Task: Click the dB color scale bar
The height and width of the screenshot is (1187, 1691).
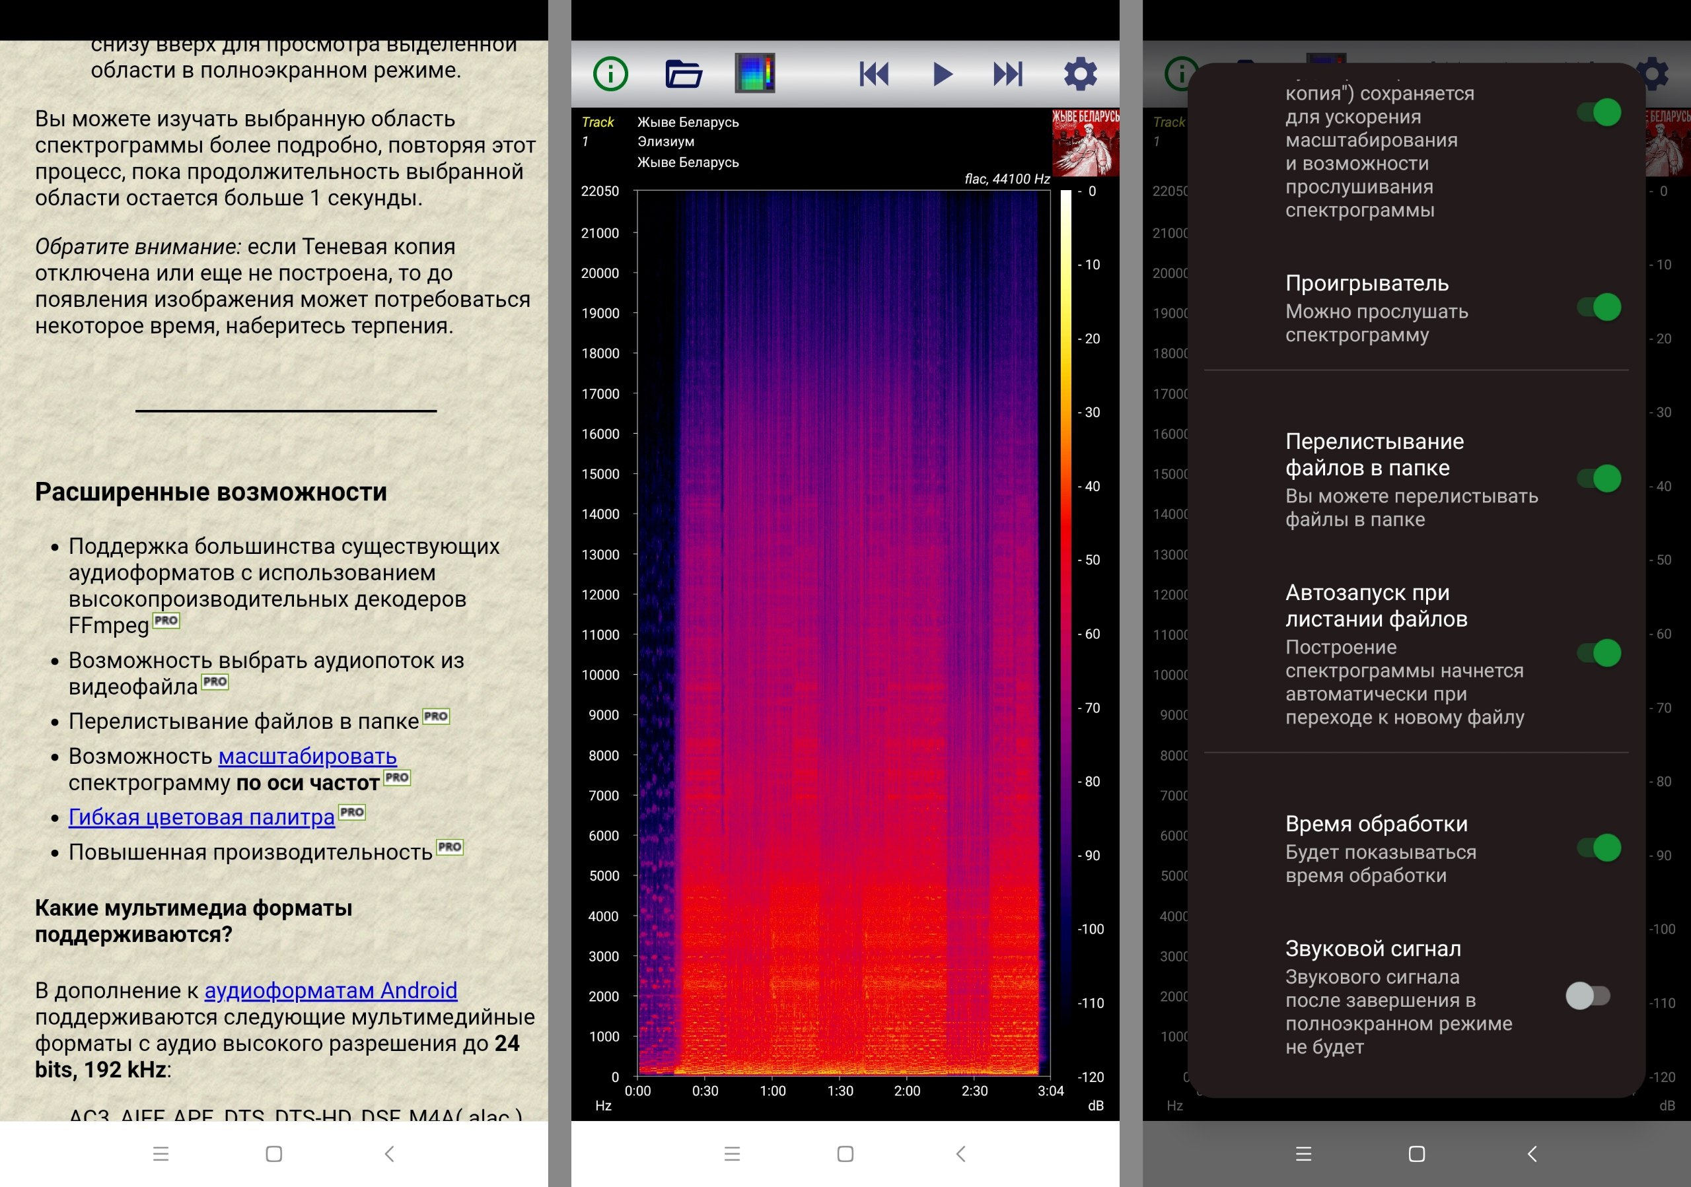Action: [x=1065, y=589]
